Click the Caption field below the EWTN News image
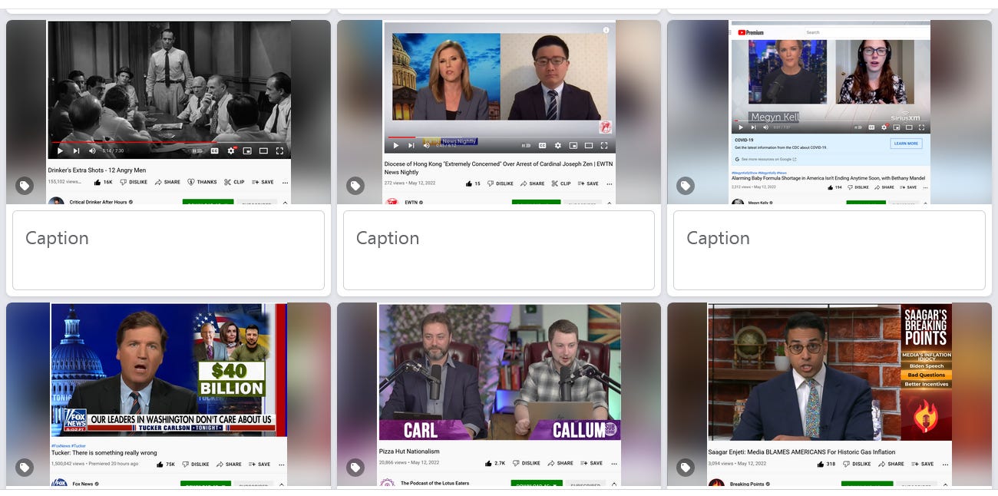 click(499, 250)
